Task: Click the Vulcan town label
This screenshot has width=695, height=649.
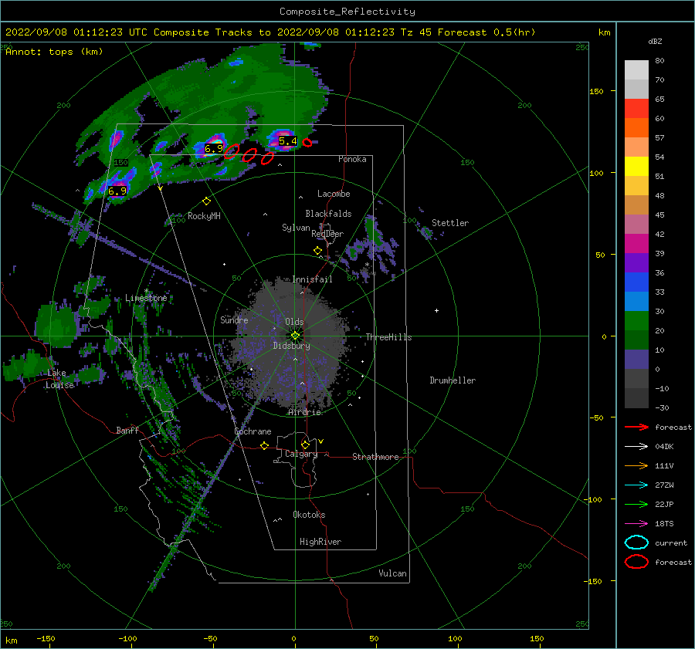Action: tap(393, 573)
